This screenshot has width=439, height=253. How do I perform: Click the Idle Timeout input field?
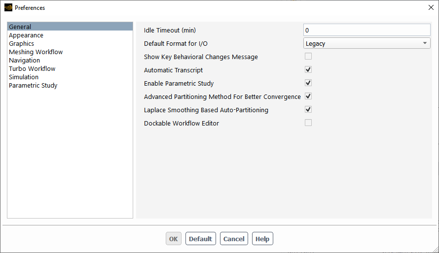(x=367, y=30)
